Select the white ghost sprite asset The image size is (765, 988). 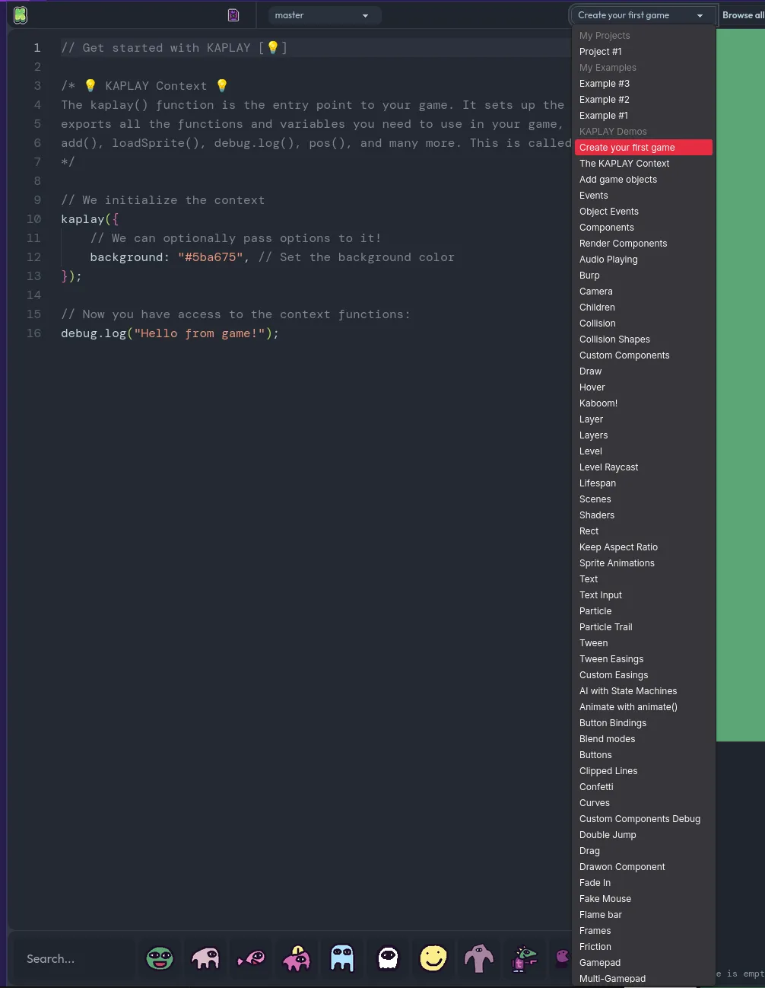pos(388,958)
